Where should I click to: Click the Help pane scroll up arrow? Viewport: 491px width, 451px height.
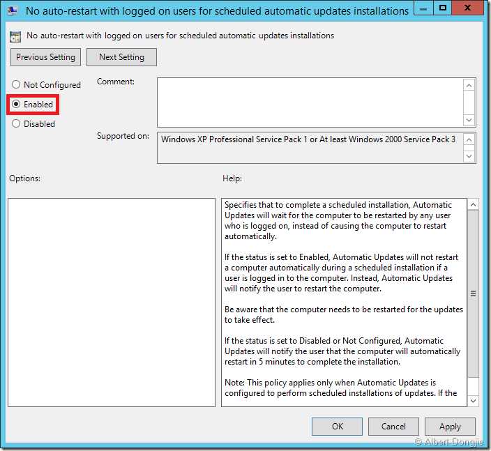point(473,205)
